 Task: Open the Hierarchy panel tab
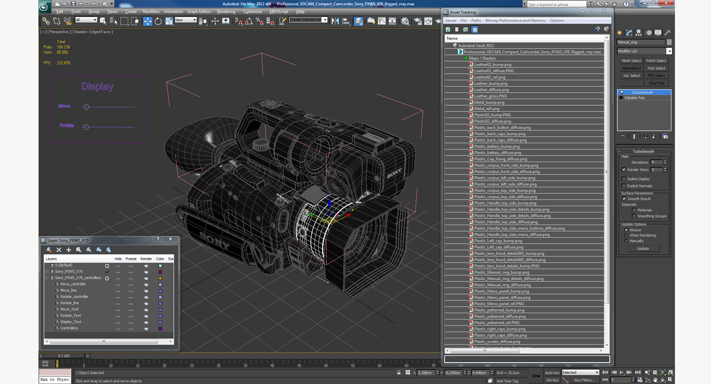pyautogui.click(x=639, y=33)
